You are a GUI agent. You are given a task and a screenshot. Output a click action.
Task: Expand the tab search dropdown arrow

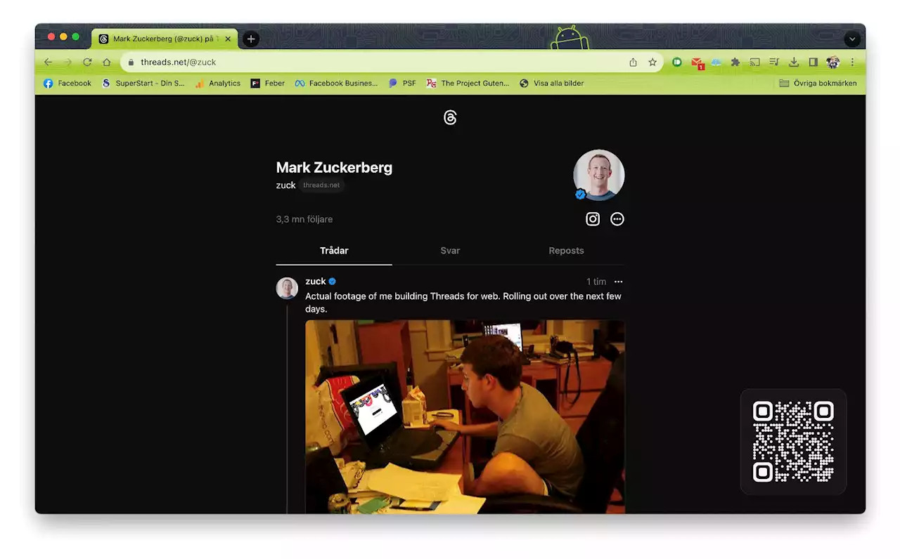[852, 39]
